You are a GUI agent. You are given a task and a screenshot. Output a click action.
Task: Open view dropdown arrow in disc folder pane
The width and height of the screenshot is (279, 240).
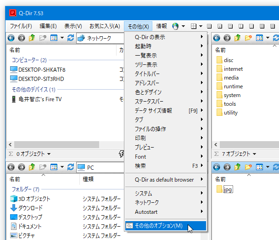(268, 38)
